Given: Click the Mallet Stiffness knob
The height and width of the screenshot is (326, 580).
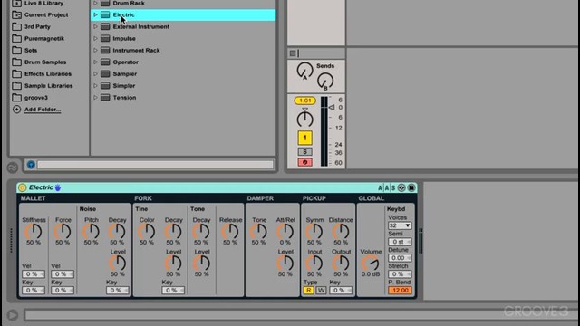Looking at the screenshot, I should point(34,232).
